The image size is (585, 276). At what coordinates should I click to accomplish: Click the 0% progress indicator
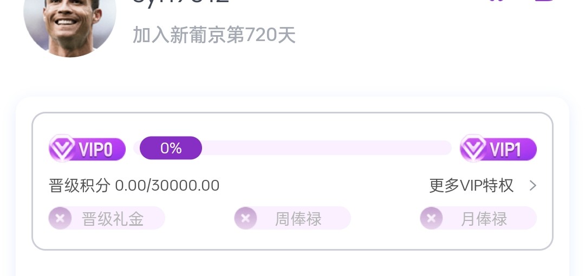tap(171, 148)
